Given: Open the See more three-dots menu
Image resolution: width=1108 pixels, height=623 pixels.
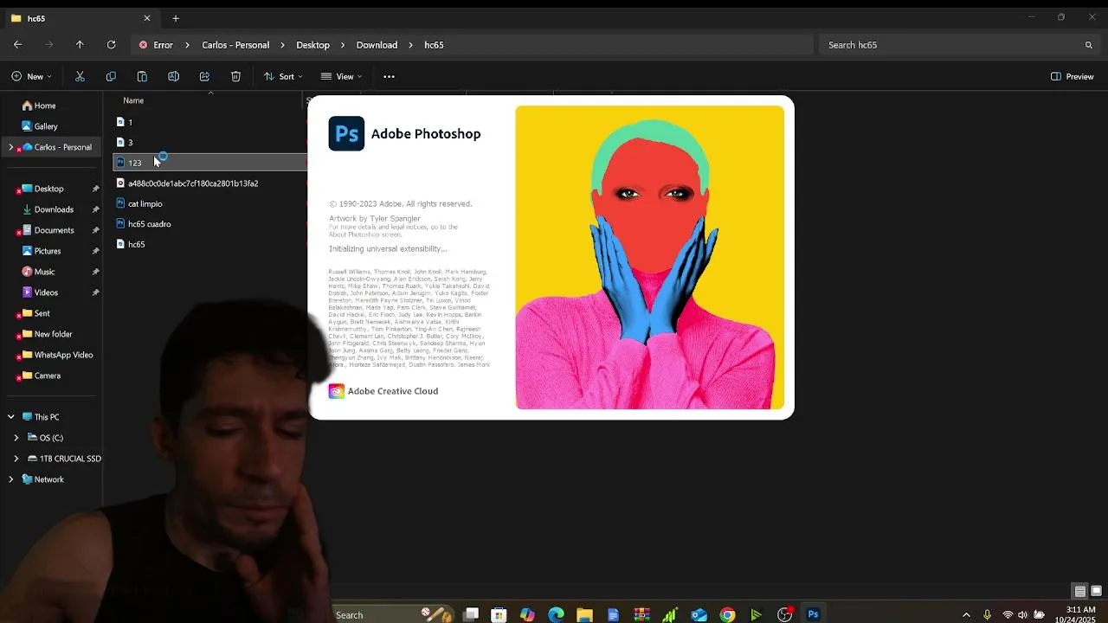Looking at the screenshot, I should coord(389,76).
